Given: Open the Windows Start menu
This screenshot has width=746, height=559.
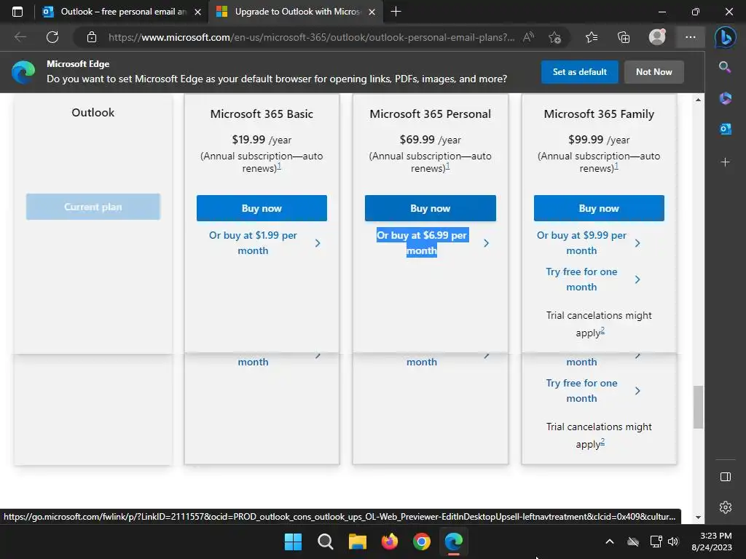Looking at the screenshot, I should pos(293,542).
